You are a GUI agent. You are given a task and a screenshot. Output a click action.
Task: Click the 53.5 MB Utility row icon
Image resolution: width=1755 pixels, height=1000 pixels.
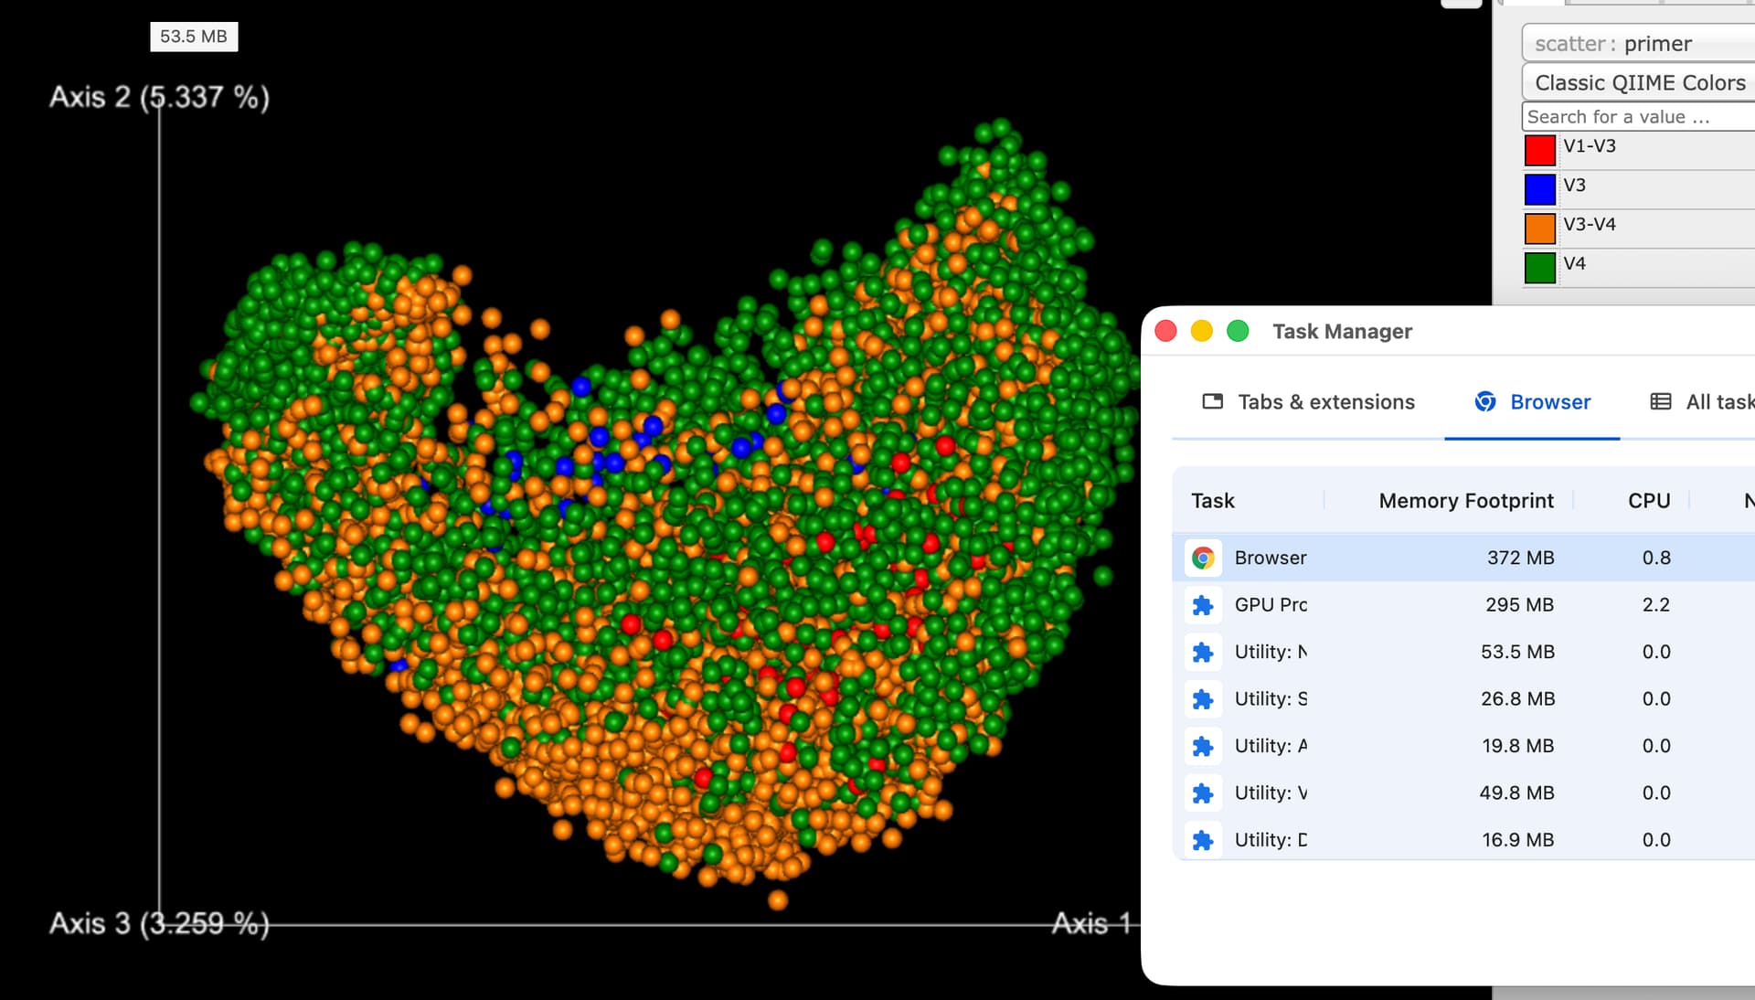(x=1203, y=652)
